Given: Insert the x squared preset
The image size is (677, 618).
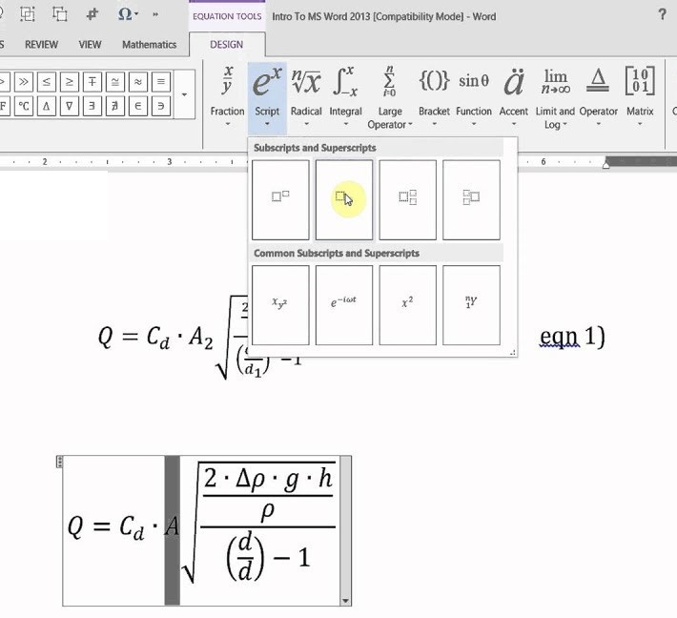Looking at the screenshot, I should 407,304.
